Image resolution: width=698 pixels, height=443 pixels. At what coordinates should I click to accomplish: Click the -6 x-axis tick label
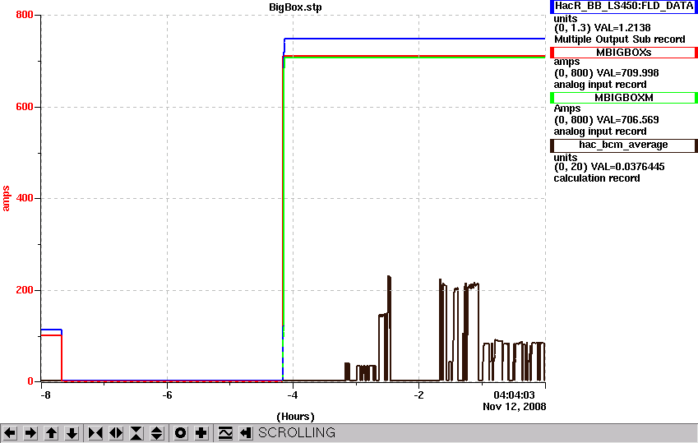click(x=167, y=395)
